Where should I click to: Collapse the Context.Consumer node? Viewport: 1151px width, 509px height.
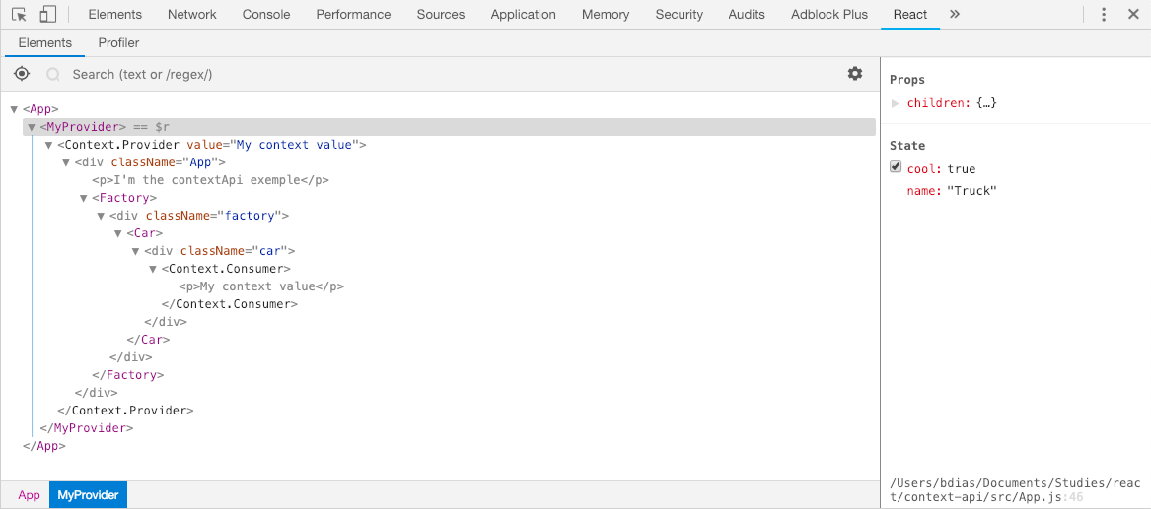coord(154,269)
